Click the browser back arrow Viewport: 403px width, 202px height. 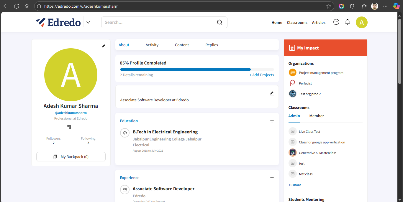pyautogui.click(x=6, y=6)
